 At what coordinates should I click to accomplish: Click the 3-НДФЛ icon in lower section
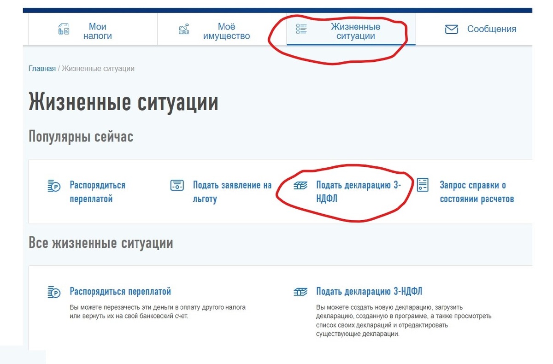tap(300, 291)
